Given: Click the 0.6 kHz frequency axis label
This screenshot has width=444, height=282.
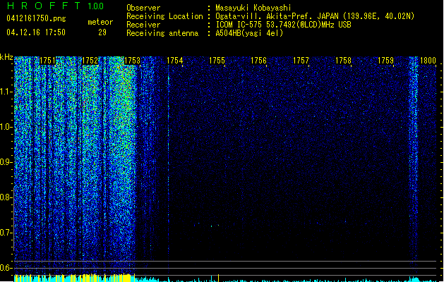Looking at the screenshot, I should tap(6, 268).
